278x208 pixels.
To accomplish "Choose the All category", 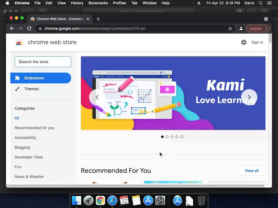I will pos(17,118).
